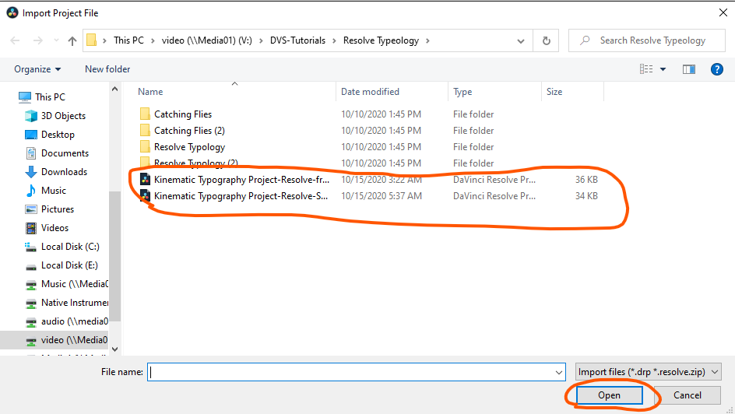The width and height of the screenshot is (735, 414).
Task: Select This PC in navigation pane
Action: (x=42, y=97)
